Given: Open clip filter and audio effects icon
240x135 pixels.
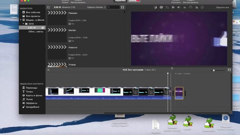Looking at the screenshot, I should click(196, 7).
